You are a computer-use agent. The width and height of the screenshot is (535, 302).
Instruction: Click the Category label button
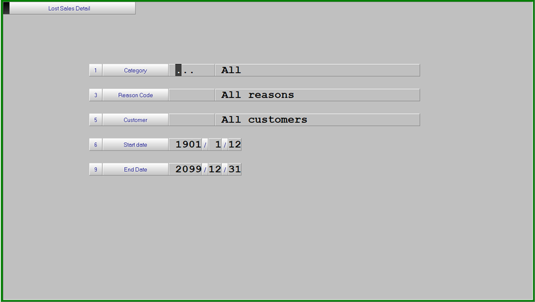pos(136,70)
